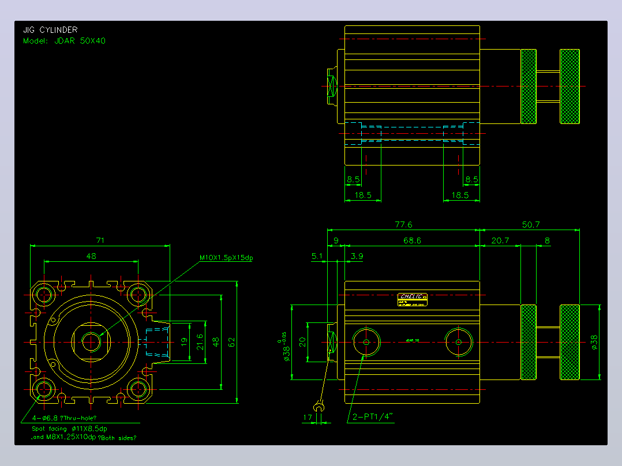Click the "JIG CYLINDER" title text
The width and height of the screenshot is (622, 466).
click(50, 30)
